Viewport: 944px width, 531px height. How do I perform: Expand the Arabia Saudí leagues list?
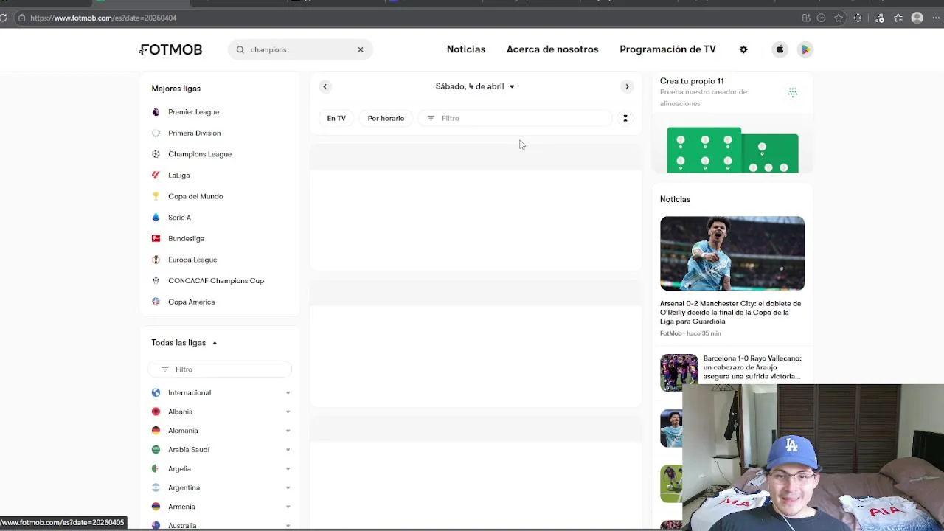click(288, 450)
